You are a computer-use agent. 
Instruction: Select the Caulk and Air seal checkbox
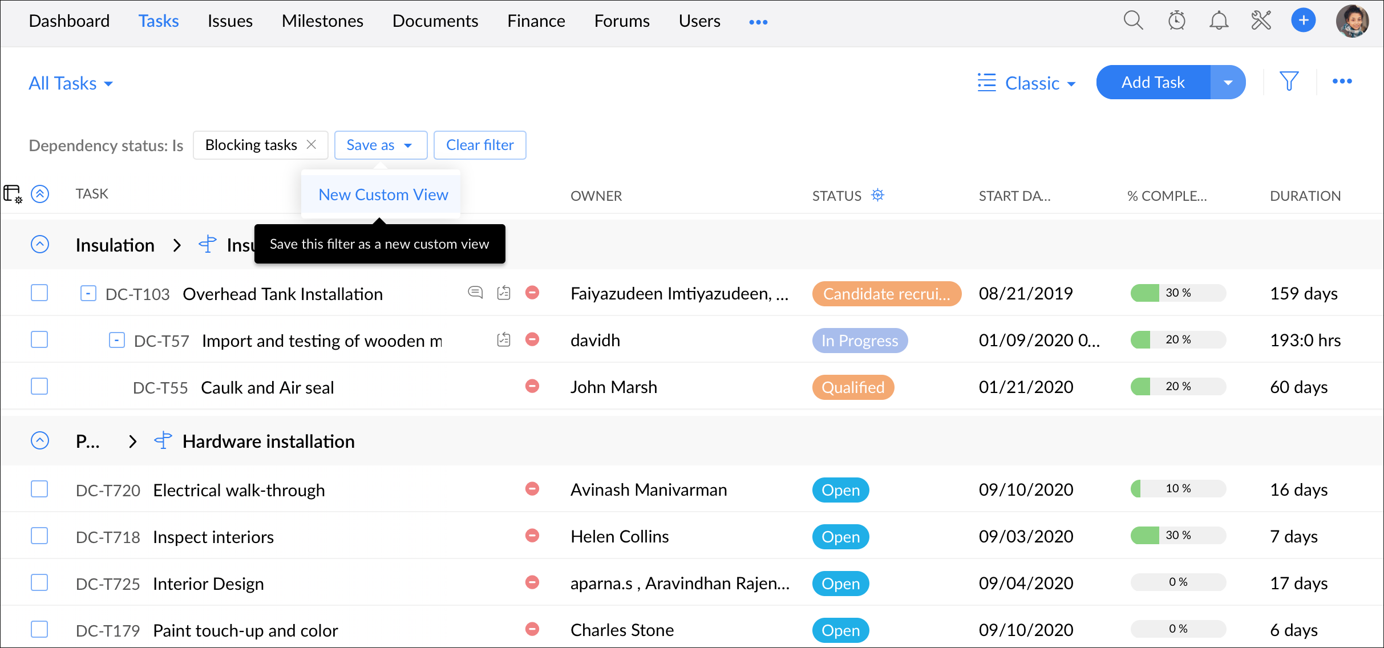point(39,386)
